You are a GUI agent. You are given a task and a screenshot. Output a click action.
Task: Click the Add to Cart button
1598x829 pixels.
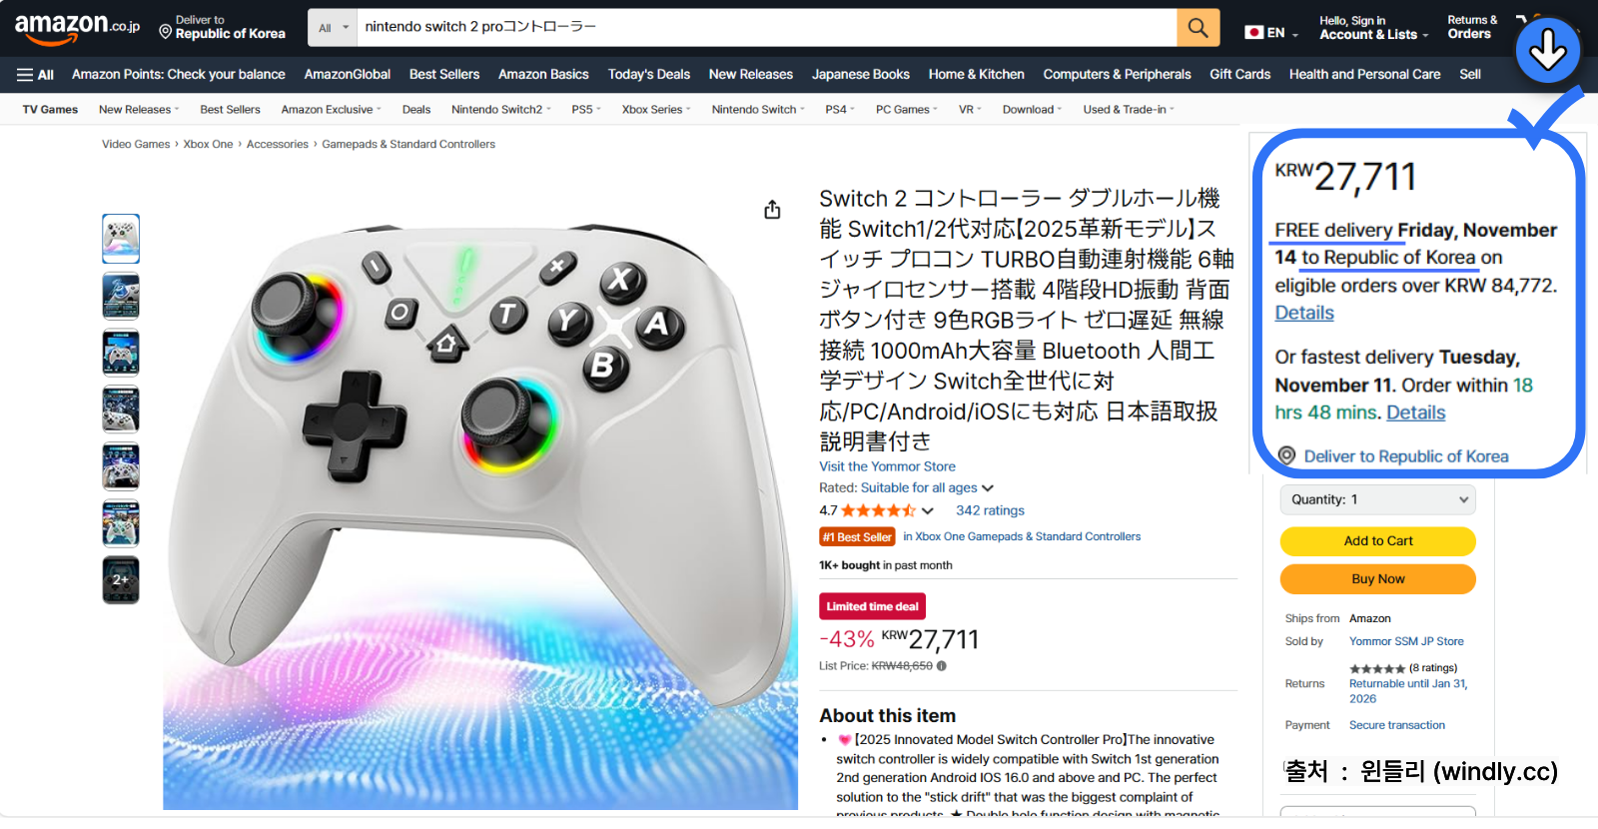[1378, 541]
